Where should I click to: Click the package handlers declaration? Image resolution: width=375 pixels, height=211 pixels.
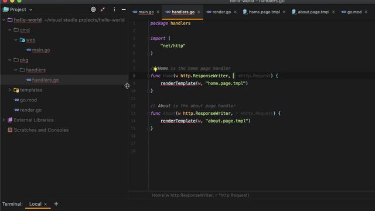(x=171, y=23)
